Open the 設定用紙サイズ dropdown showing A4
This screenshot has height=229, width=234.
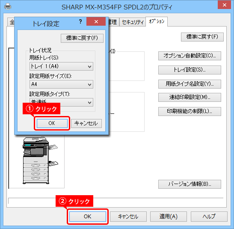coord(61,84)
